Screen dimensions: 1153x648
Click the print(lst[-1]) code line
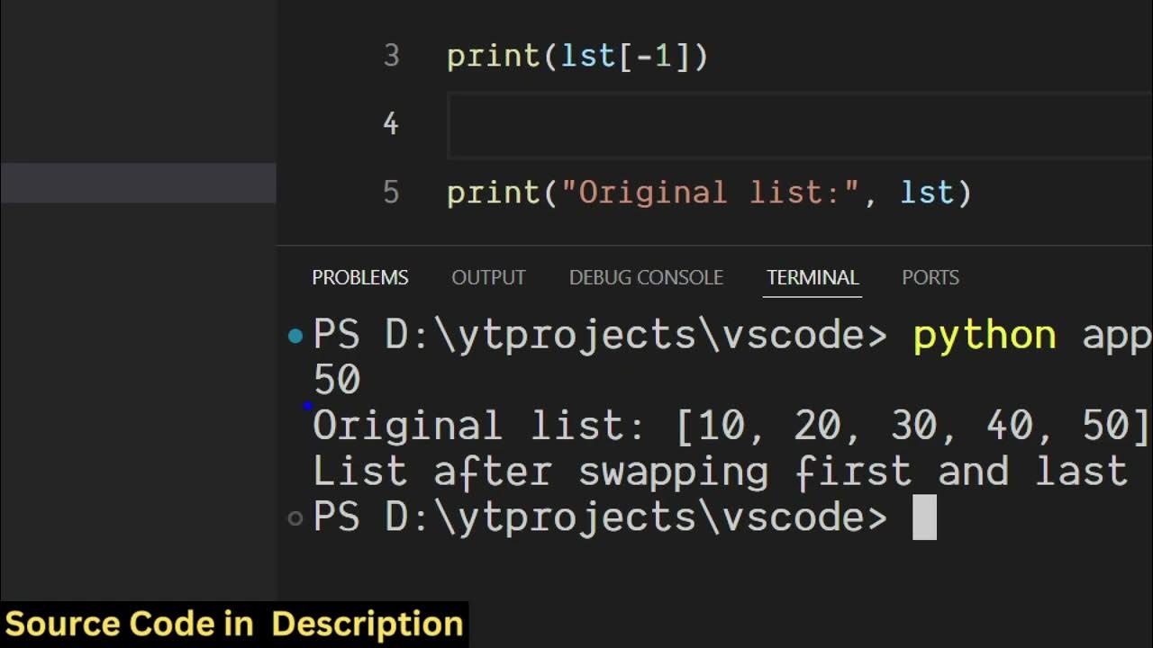click(x=577, y=56)
